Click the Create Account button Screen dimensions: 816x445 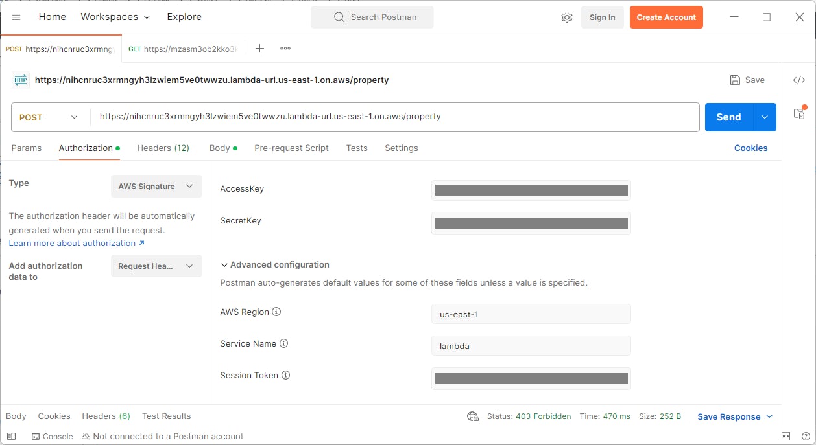[x=666, y=17]
